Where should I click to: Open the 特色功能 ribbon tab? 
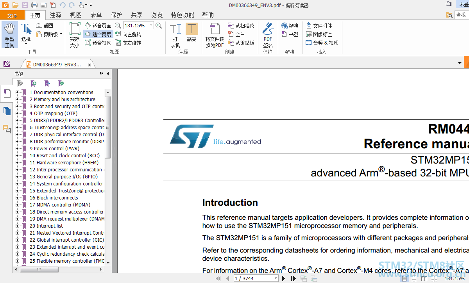coord(183,15)
